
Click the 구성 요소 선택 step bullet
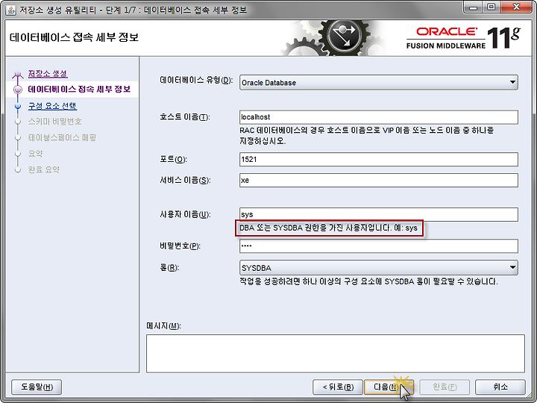point(18,106)
